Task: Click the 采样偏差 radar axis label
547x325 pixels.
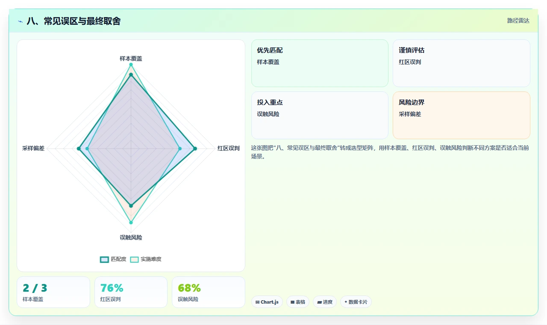Action: pos(33,149)
